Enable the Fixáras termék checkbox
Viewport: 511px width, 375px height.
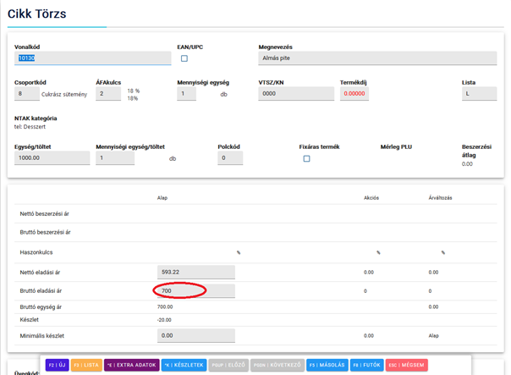click(x=306, y=158)
